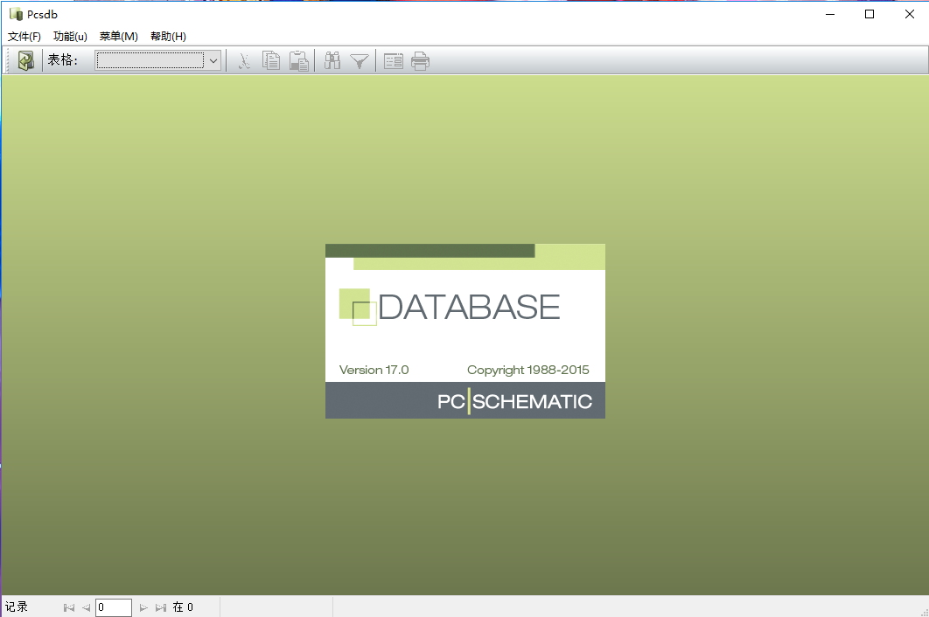
Task: Open the 功能(u) menu
Action: point(70,36)
